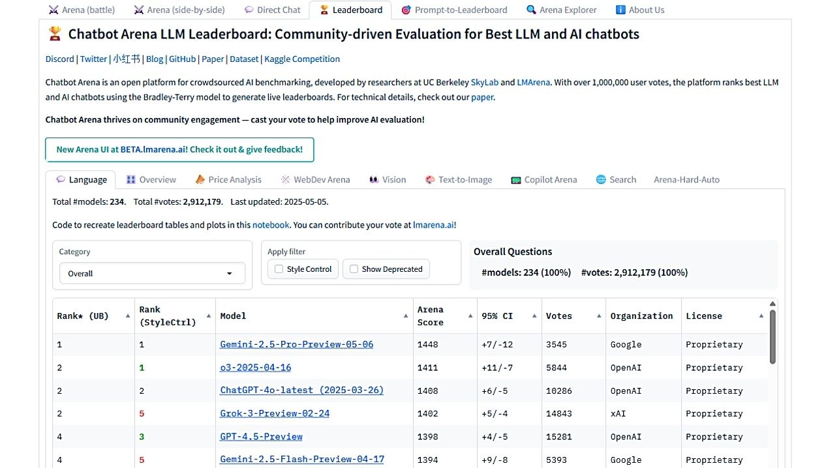
Task: Open the Discord link
Action: point(59,59)
